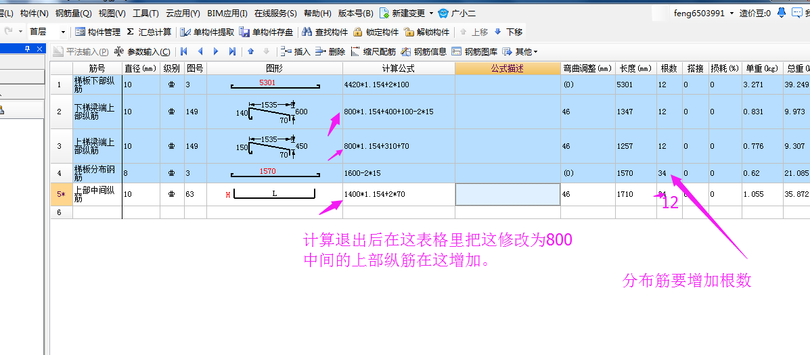
Task: Expand the redo history dropdown arrow
Action: pos(21,32)
